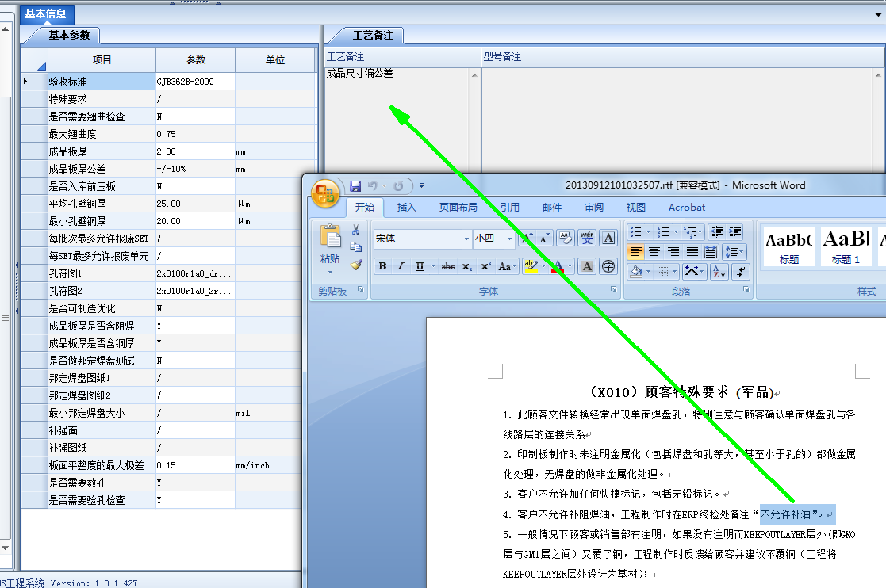Set right text alignment
The image size is (886, 588).
point(673,252)
